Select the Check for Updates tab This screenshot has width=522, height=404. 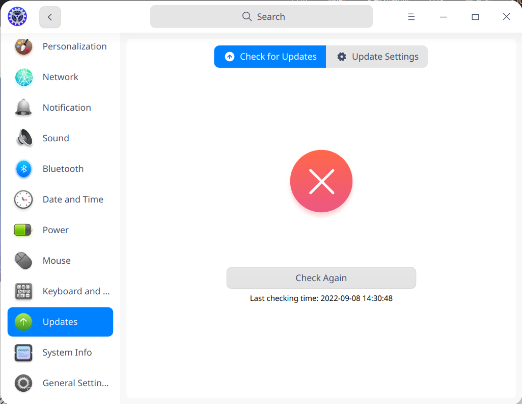click(x=269, y=57)
